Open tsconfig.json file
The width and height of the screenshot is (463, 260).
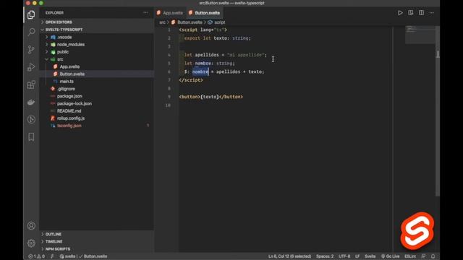pos(96,126)
